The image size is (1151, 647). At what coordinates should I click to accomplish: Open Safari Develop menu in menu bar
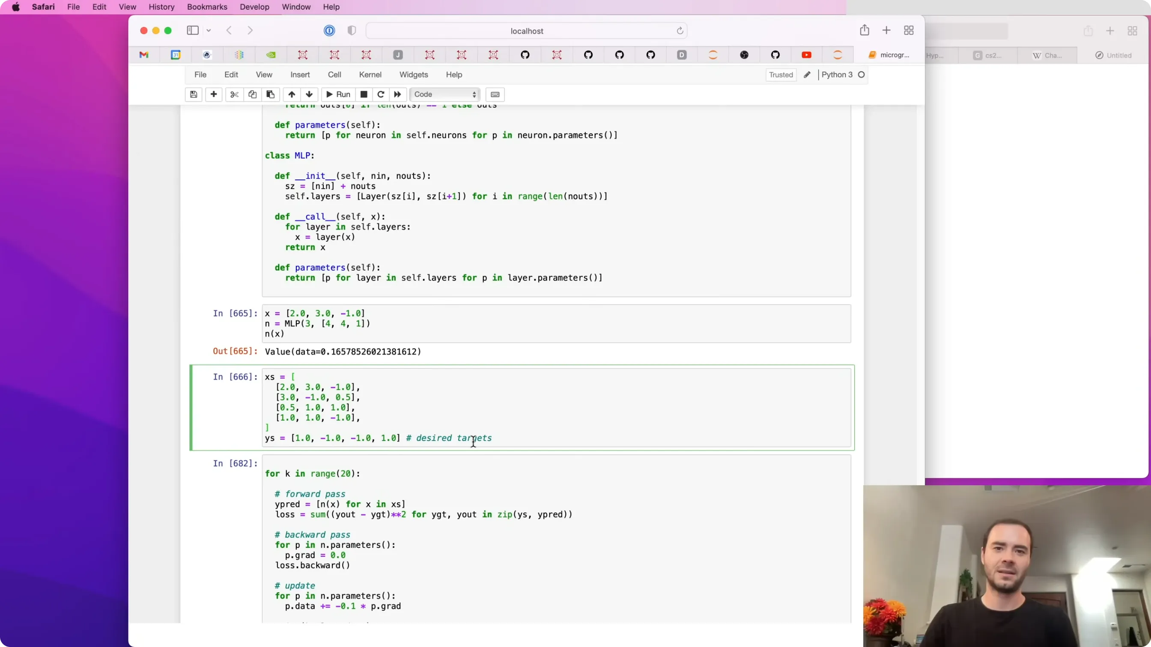pyautogui.click(x=254, y=7)
